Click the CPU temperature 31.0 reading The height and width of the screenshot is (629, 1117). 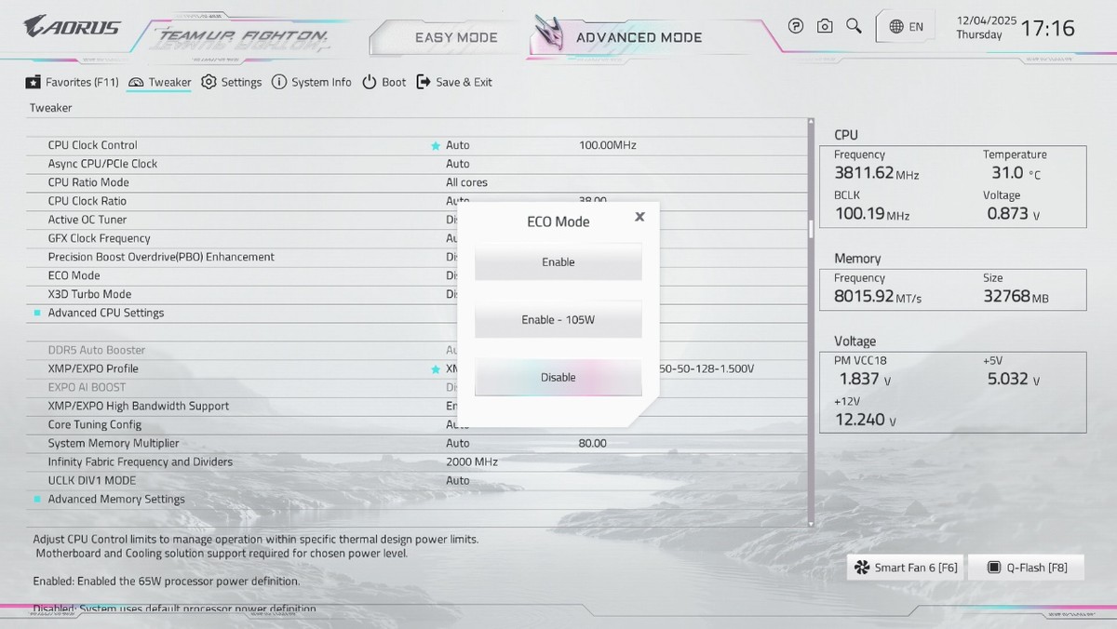point(1016,173)
